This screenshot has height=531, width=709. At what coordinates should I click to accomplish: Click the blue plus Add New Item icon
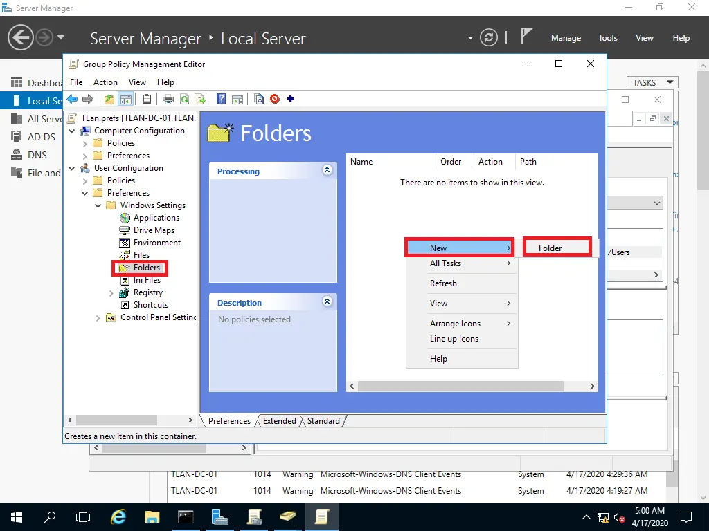tap(290, 98)
